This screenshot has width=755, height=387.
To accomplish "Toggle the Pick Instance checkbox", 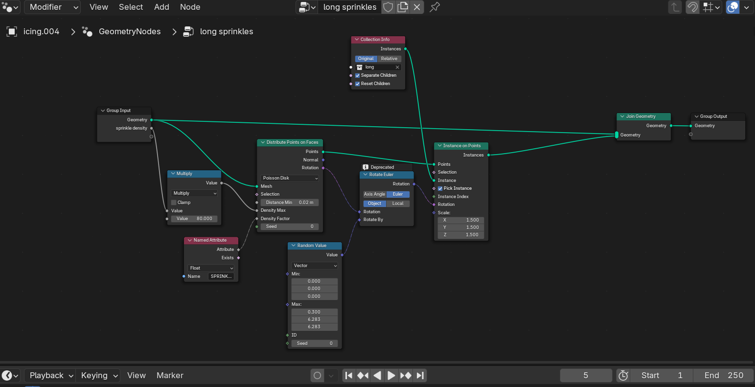I will click(x=440, y=188).
